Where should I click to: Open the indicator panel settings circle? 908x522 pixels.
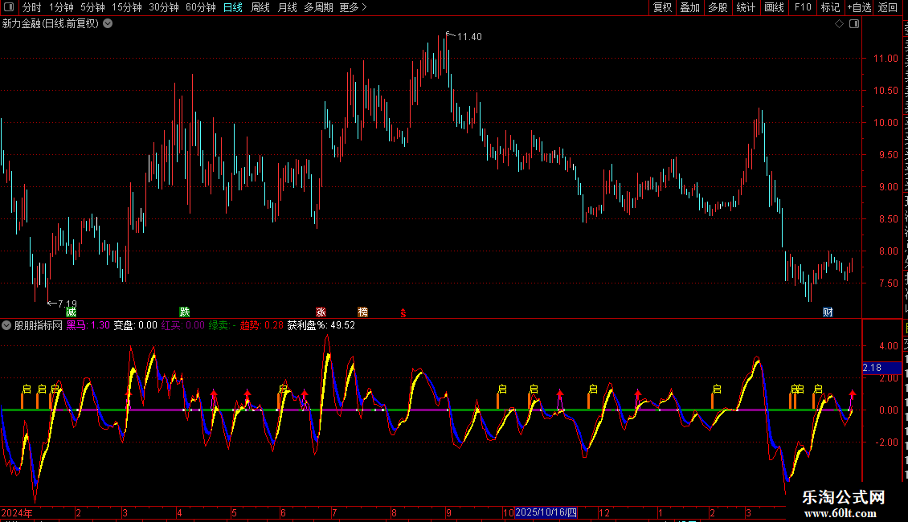(x=6, y=325)
